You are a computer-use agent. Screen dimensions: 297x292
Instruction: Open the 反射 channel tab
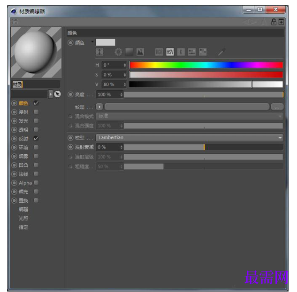tap(23, 139)
